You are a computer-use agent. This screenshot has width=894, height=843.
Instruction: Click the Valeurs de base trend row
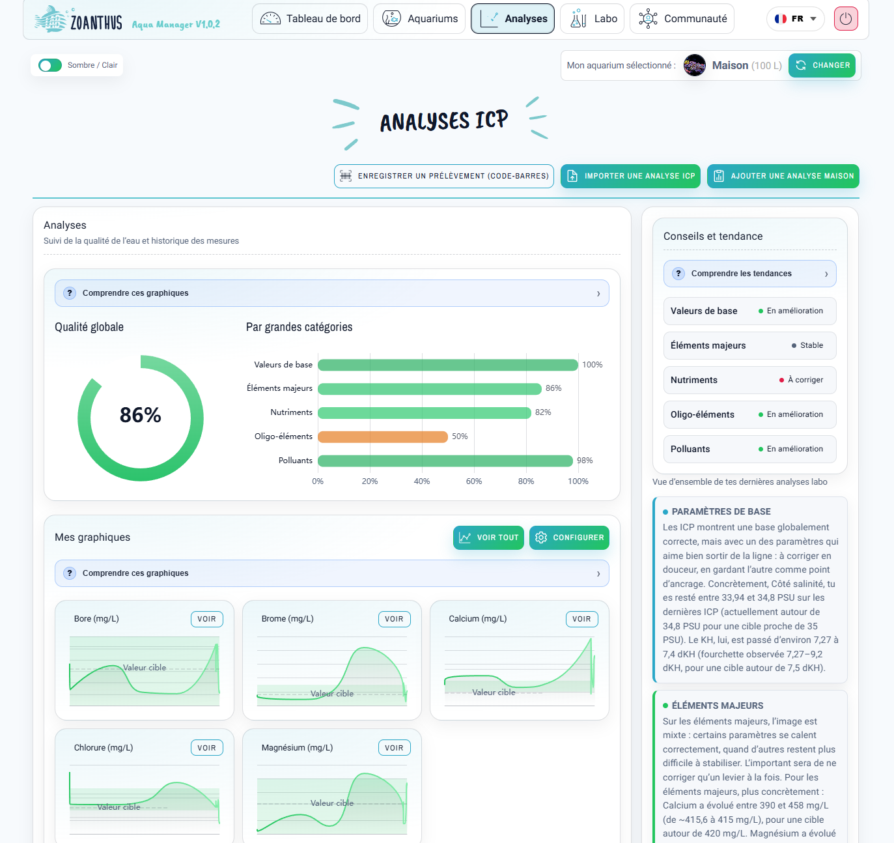(750, 311)
